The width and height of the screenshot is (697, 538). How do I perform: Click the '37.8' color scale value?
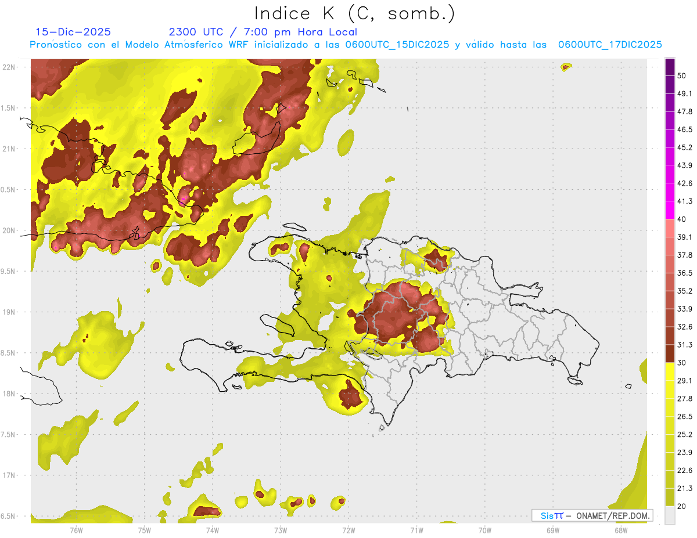coord(685,255)
